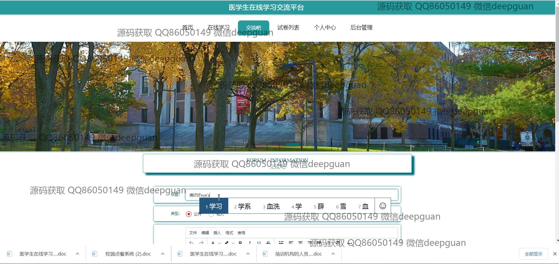Open the 插入 menu in the editor

[217, 233]
